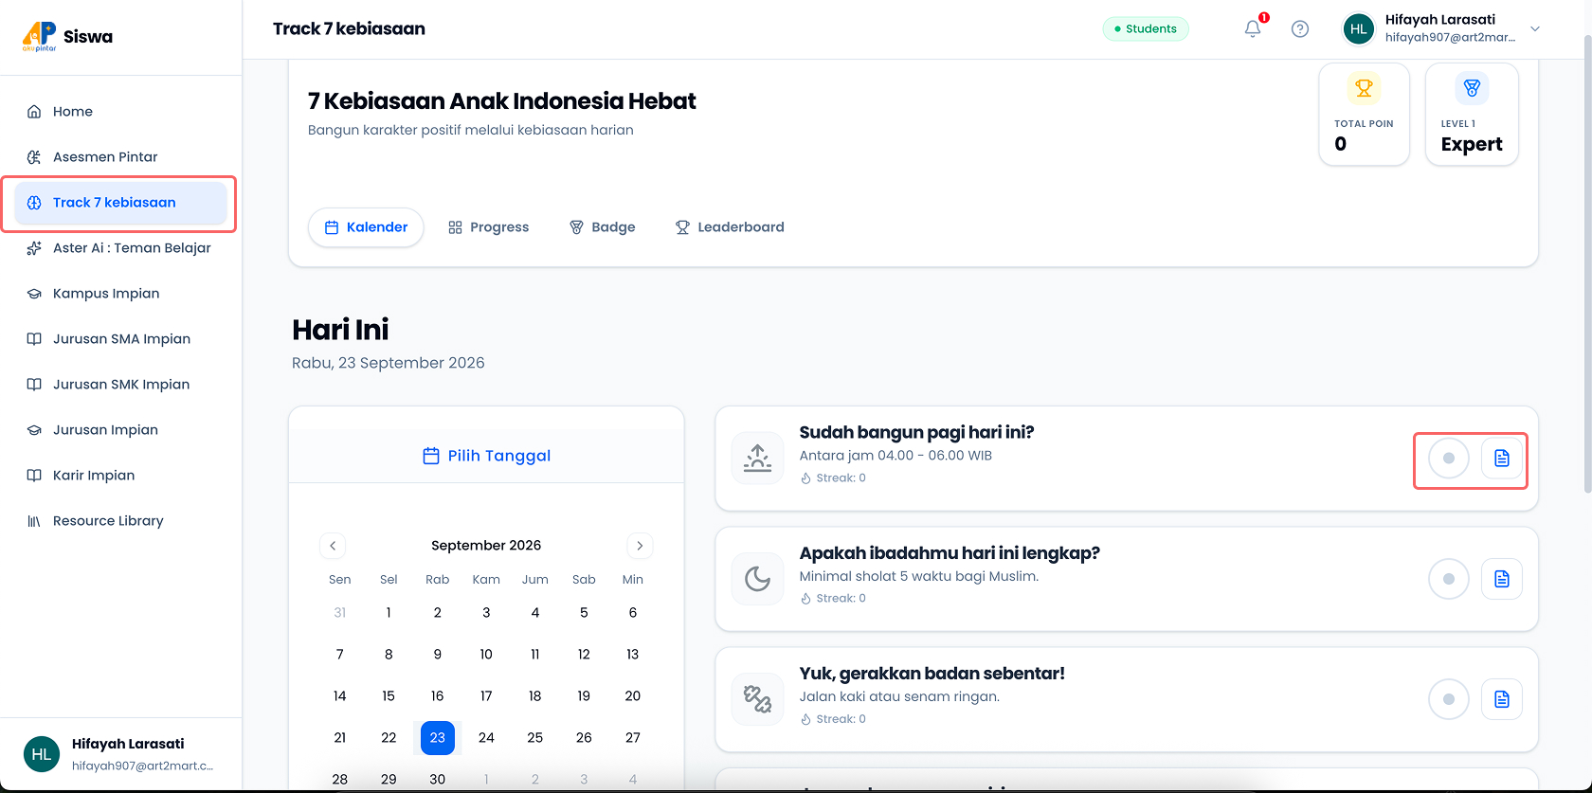Click the Home icon in sidebar
The width and height of the screenshot is (1592, 793).
(x=34, y=112)
